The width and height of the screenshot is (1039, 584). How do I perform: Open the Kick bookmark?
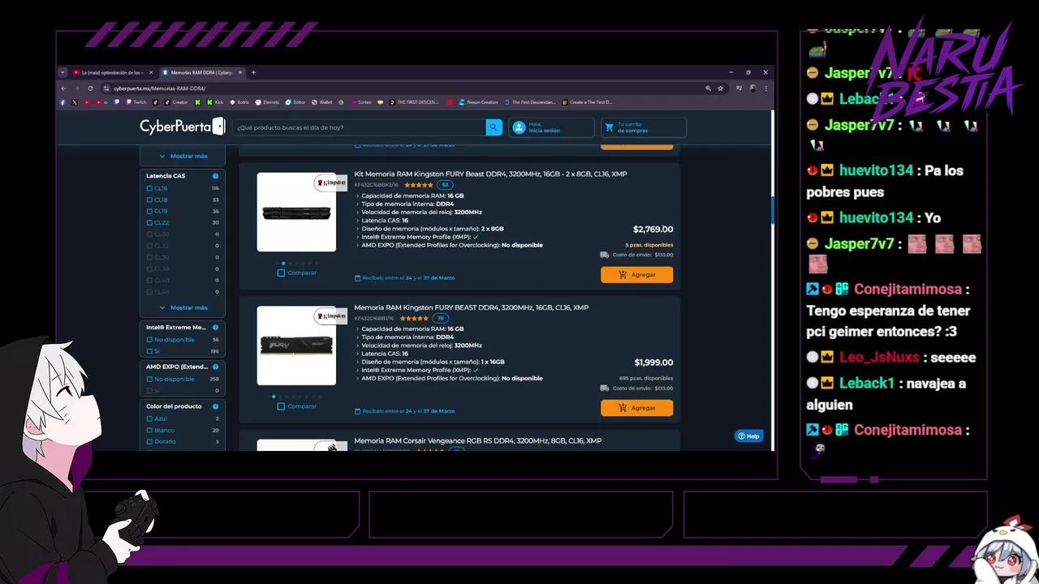(x=215, y=102)
